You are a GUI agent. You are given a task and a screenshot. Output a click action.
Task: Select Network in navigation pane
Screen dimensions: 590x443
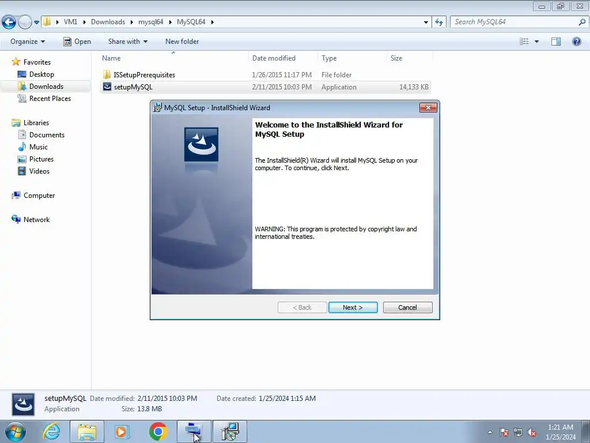click(36, 219)
